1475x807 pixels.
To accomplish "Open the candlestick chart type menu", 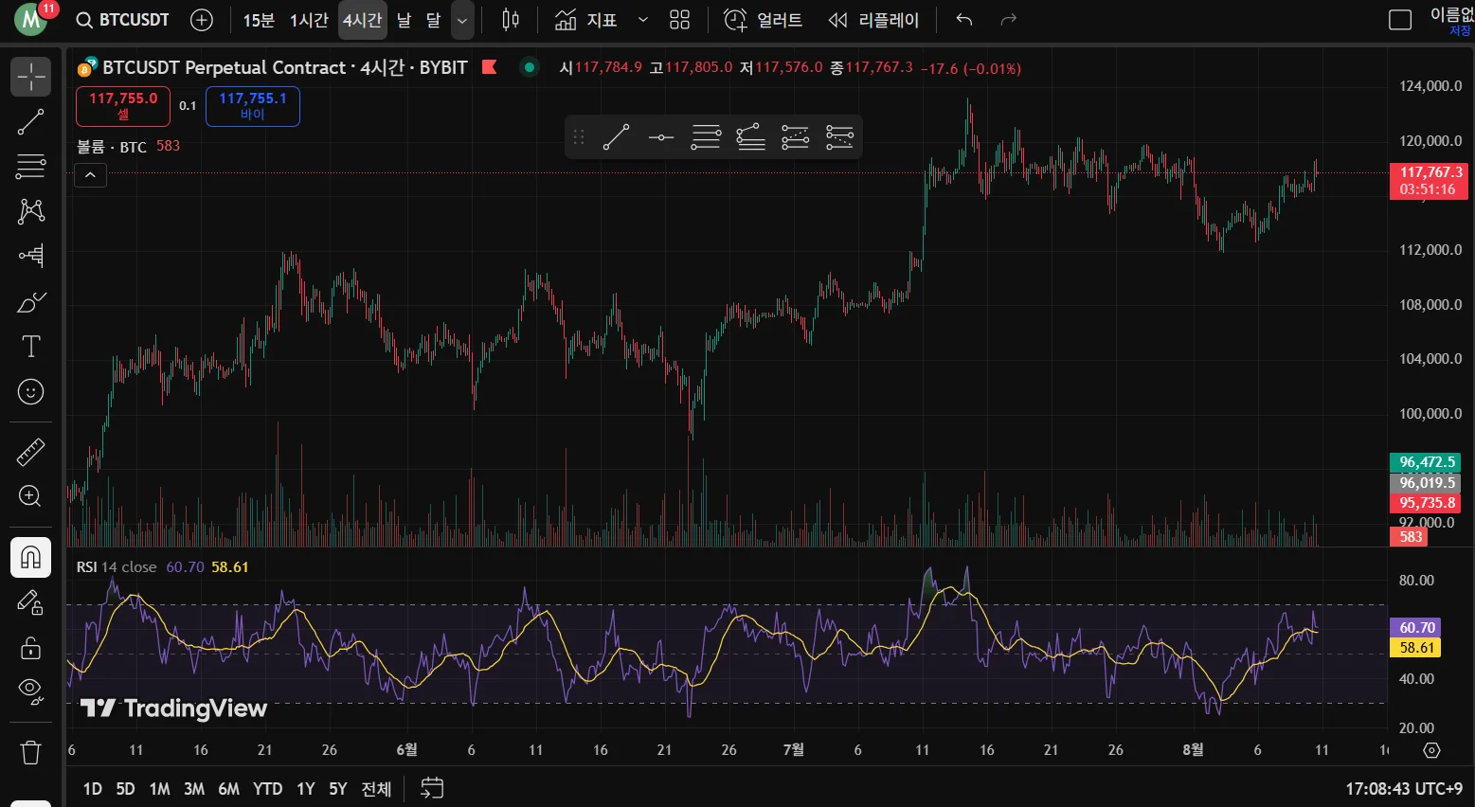I will point(511,20).
